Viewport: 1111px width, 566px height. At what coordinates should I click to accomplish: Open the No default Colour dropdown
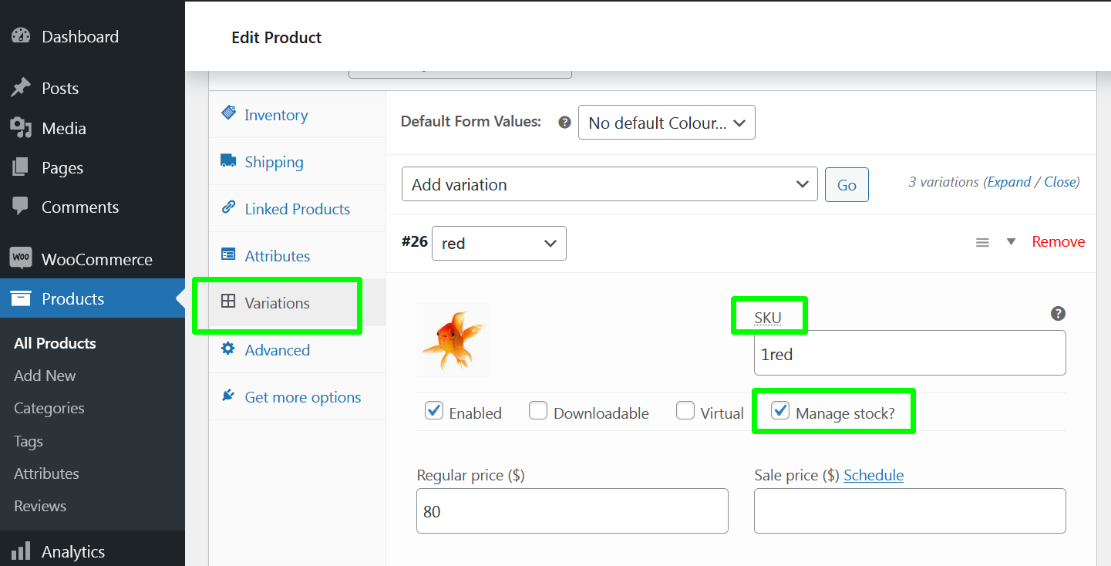point(667,123)
